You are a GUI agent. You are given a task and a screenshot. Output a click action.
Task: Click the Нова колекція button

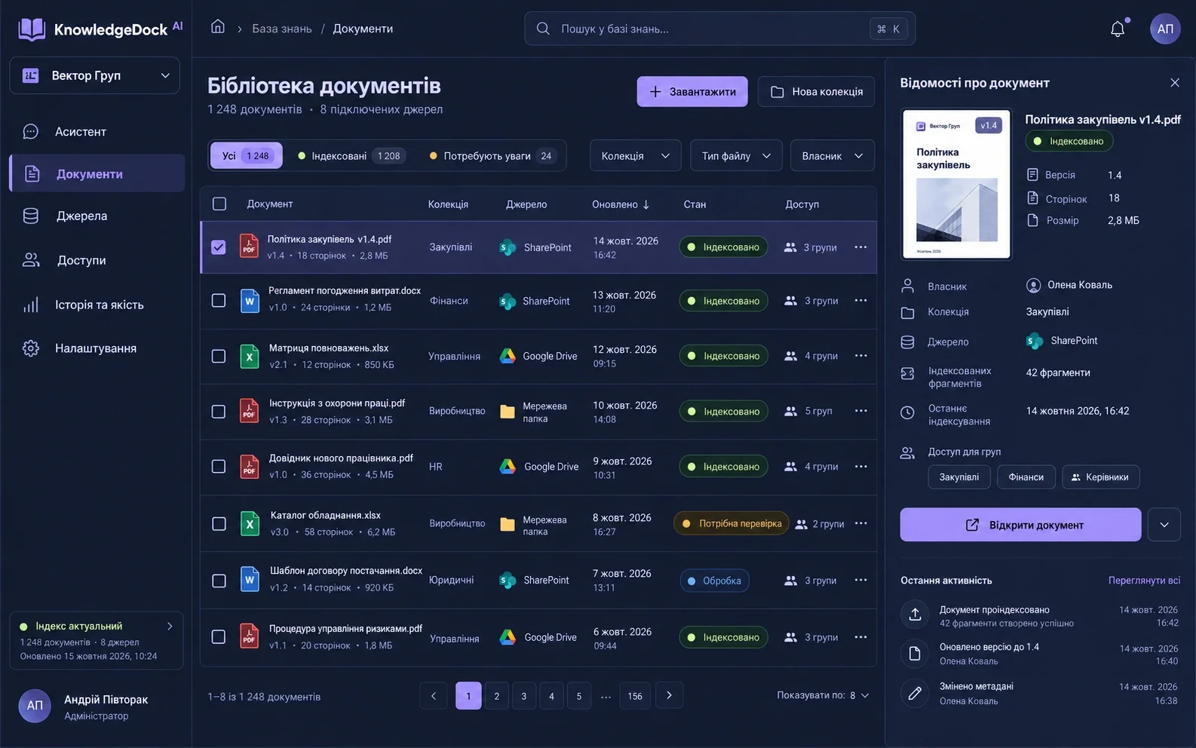coord(816,91)
